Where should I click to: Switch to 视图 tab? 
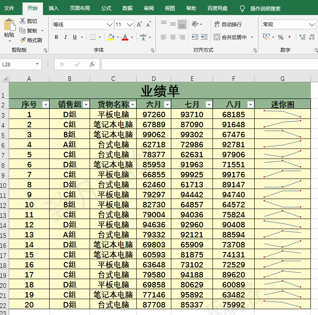170,8
